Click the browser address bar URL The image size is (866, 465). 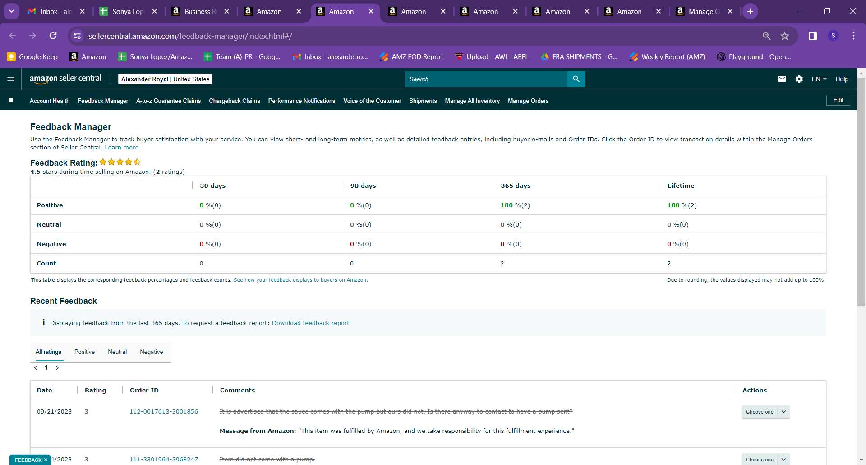pos(190,36)
